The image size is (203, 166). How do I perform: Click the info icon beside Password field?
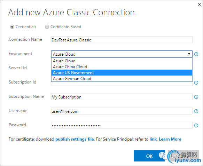point(196,125)
